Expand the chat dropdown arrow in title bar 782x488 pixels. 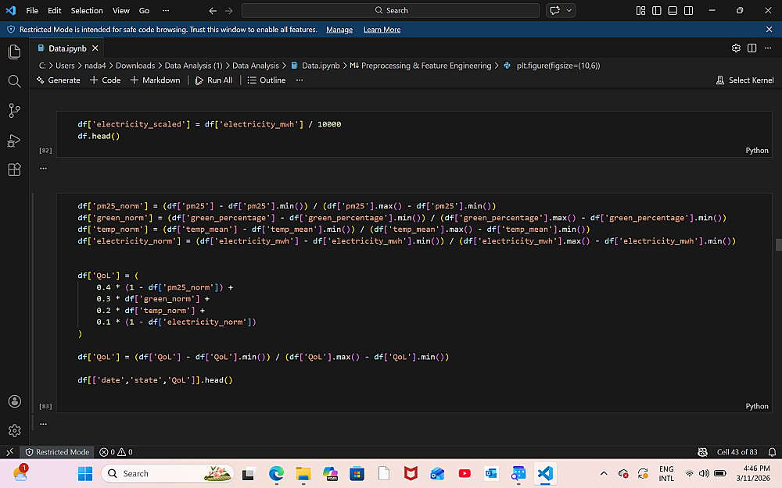[x=569, y=10]
